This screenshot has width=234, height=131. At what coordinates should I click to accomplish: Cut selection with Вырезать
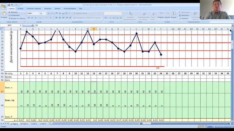pyautogui.click(x=13, y=12)
